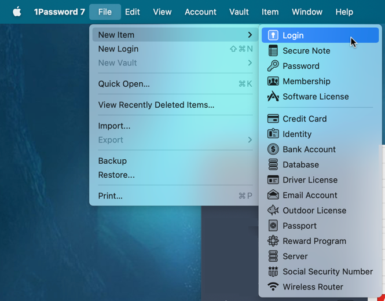Open the Vault menu
The width and height of the screenshot is (385, 301).
pyautogui.click(x=239, y=12)
